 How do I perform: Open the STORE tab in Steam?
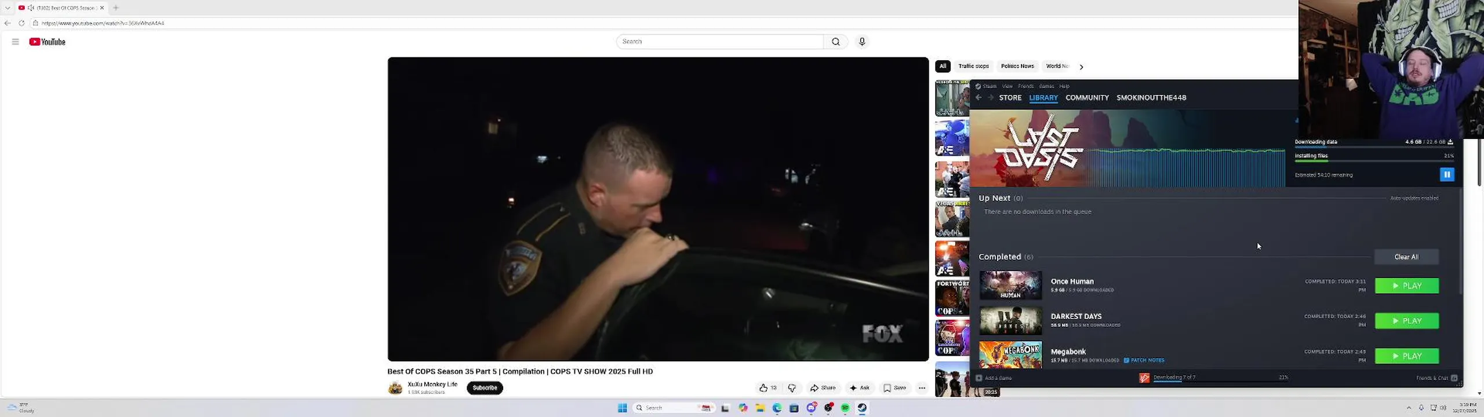coord(1010,98)
